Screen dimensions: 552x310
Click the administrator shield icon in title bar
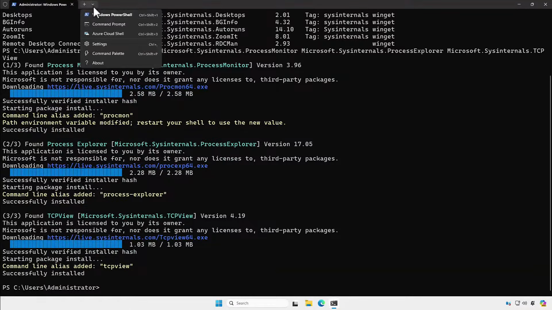(5, 4)
